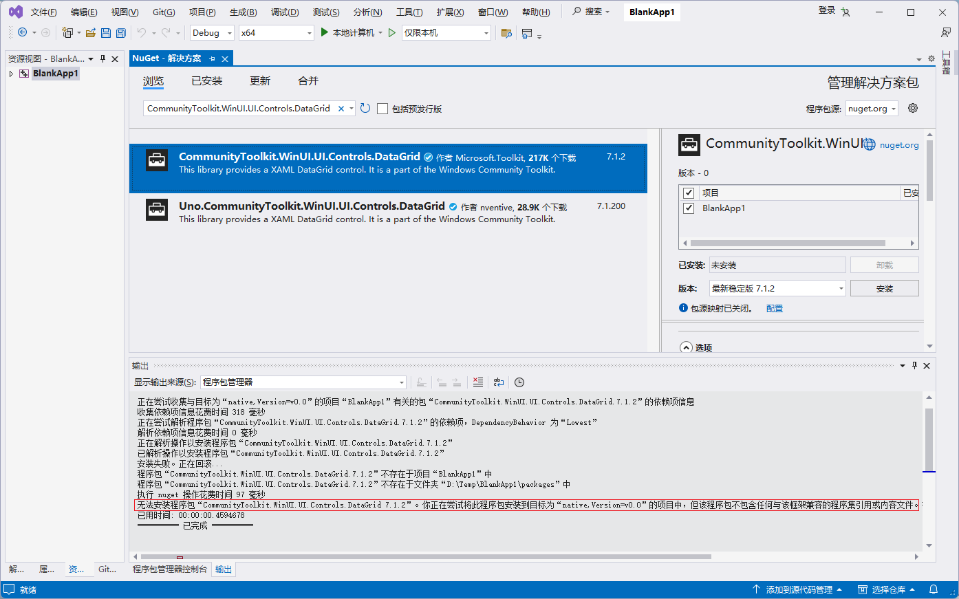Click the refresh icon beside the search box
The width and height of the screenshot is (959, 599).
pos(365,108)
